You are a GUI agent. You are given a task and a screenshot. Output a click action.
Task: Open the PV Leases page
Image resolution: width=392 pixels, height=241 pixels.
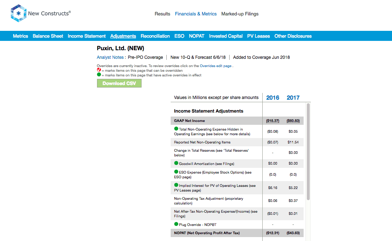coord(258,36)
